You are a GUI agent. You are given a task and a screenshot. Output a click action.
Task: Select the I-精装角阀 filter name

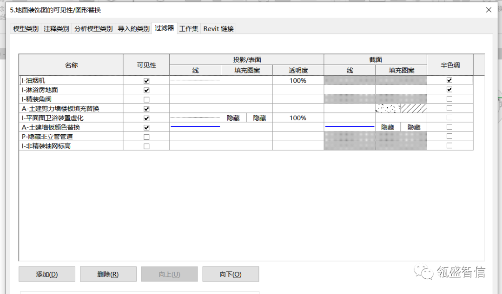tap(37, 99)
